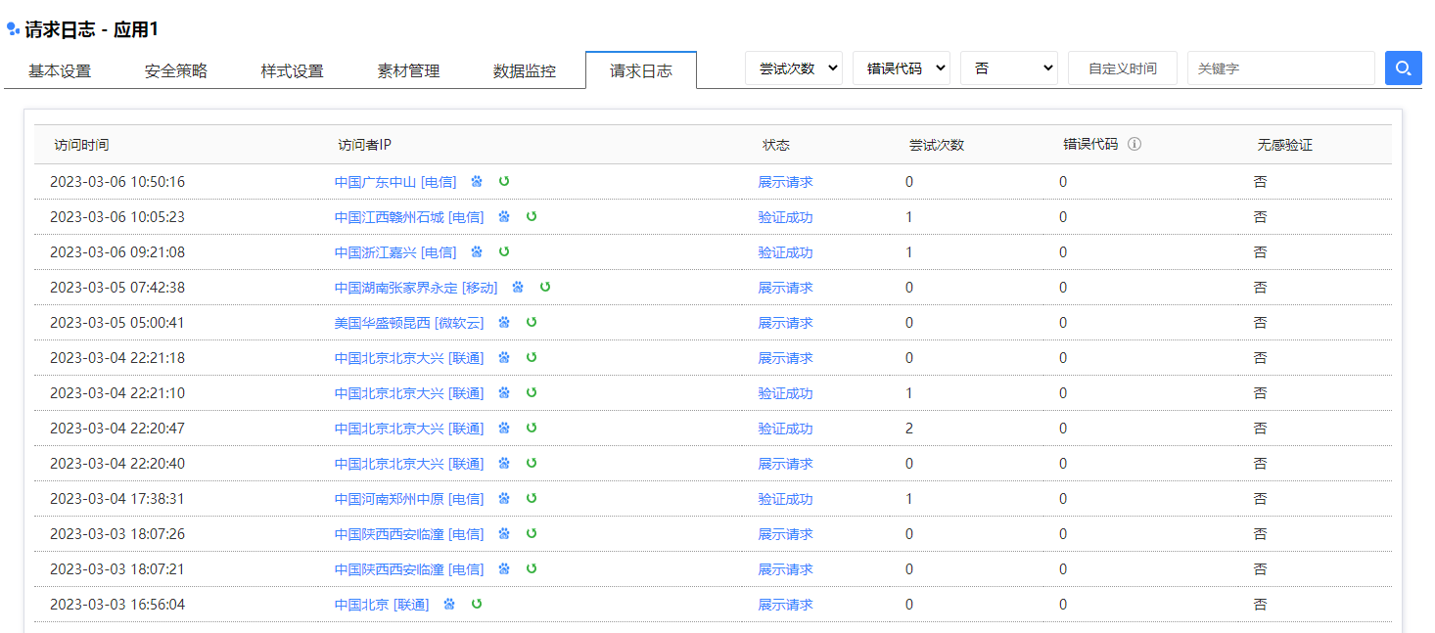Click the refresh icon on the 中国北京 [联通] row

(477, 604)
